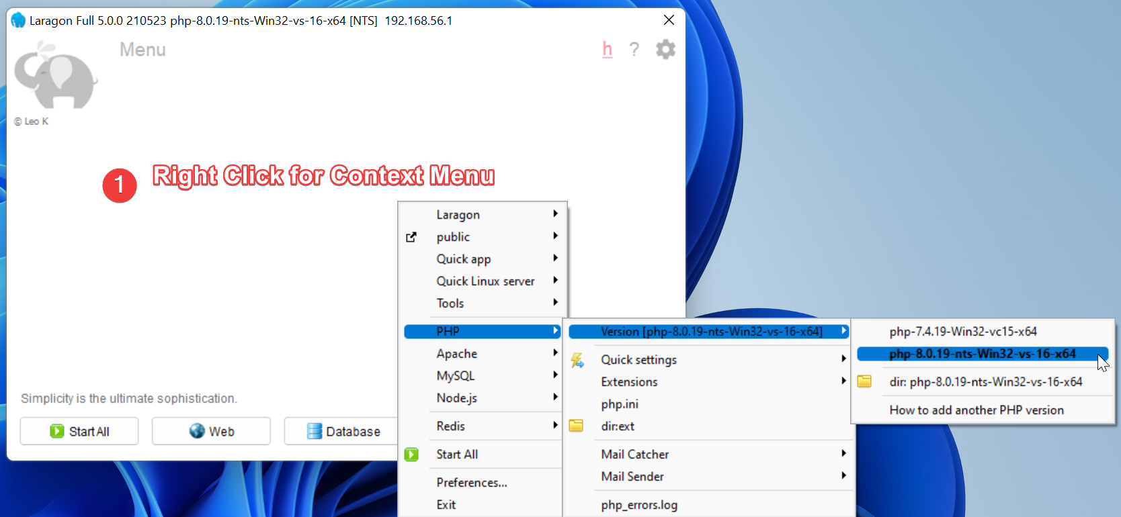Choose Exit in the context menu
The width and height of the screenshot is (1121, 517).
click(x=483, y=505)
